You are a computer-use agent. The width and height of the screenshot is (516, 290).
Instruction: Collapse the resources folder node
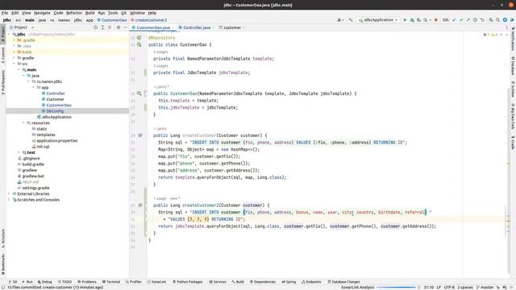point(23,123)
